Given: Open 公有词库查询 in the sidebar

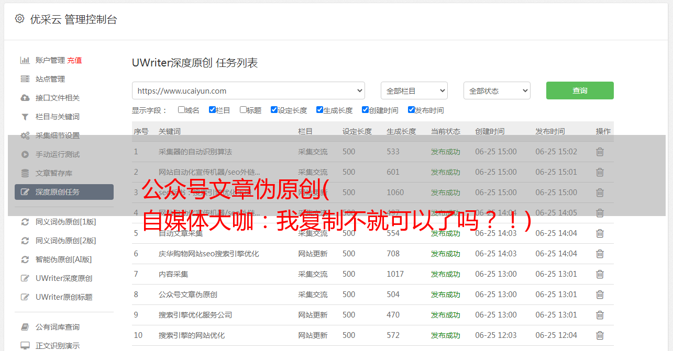Looking at the screenshot, I should [58, 327].
